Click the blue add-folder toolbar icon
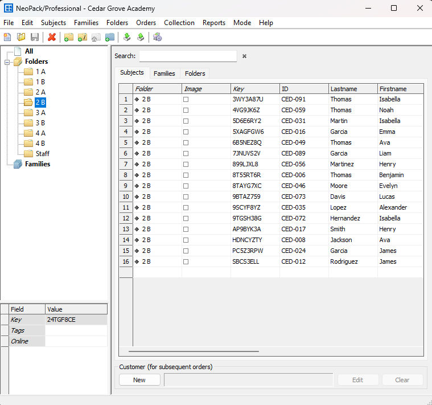Screen dimensions: 432x405 coord(110,38)
